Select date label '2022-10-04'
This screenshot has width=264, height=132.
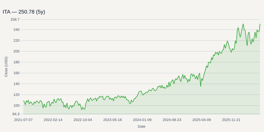click(83, 120)
